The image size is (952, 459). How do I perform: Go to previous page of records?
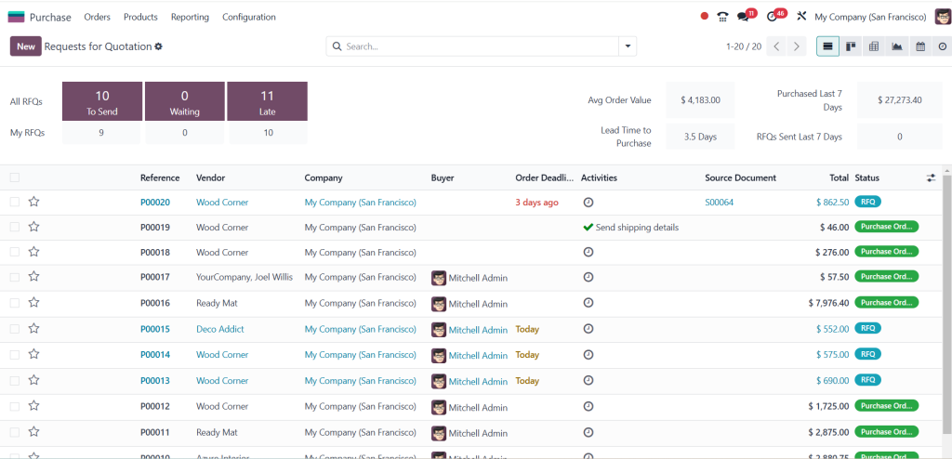(x=776, y=46)
